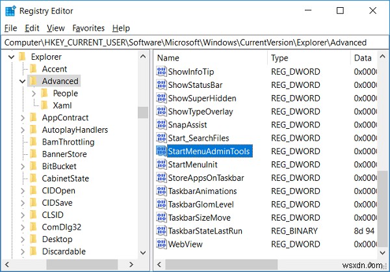The height and width of the screenshot is (272, 390).
Task: Click the Start_SearchFiles value icon
Action: (161, 138)
